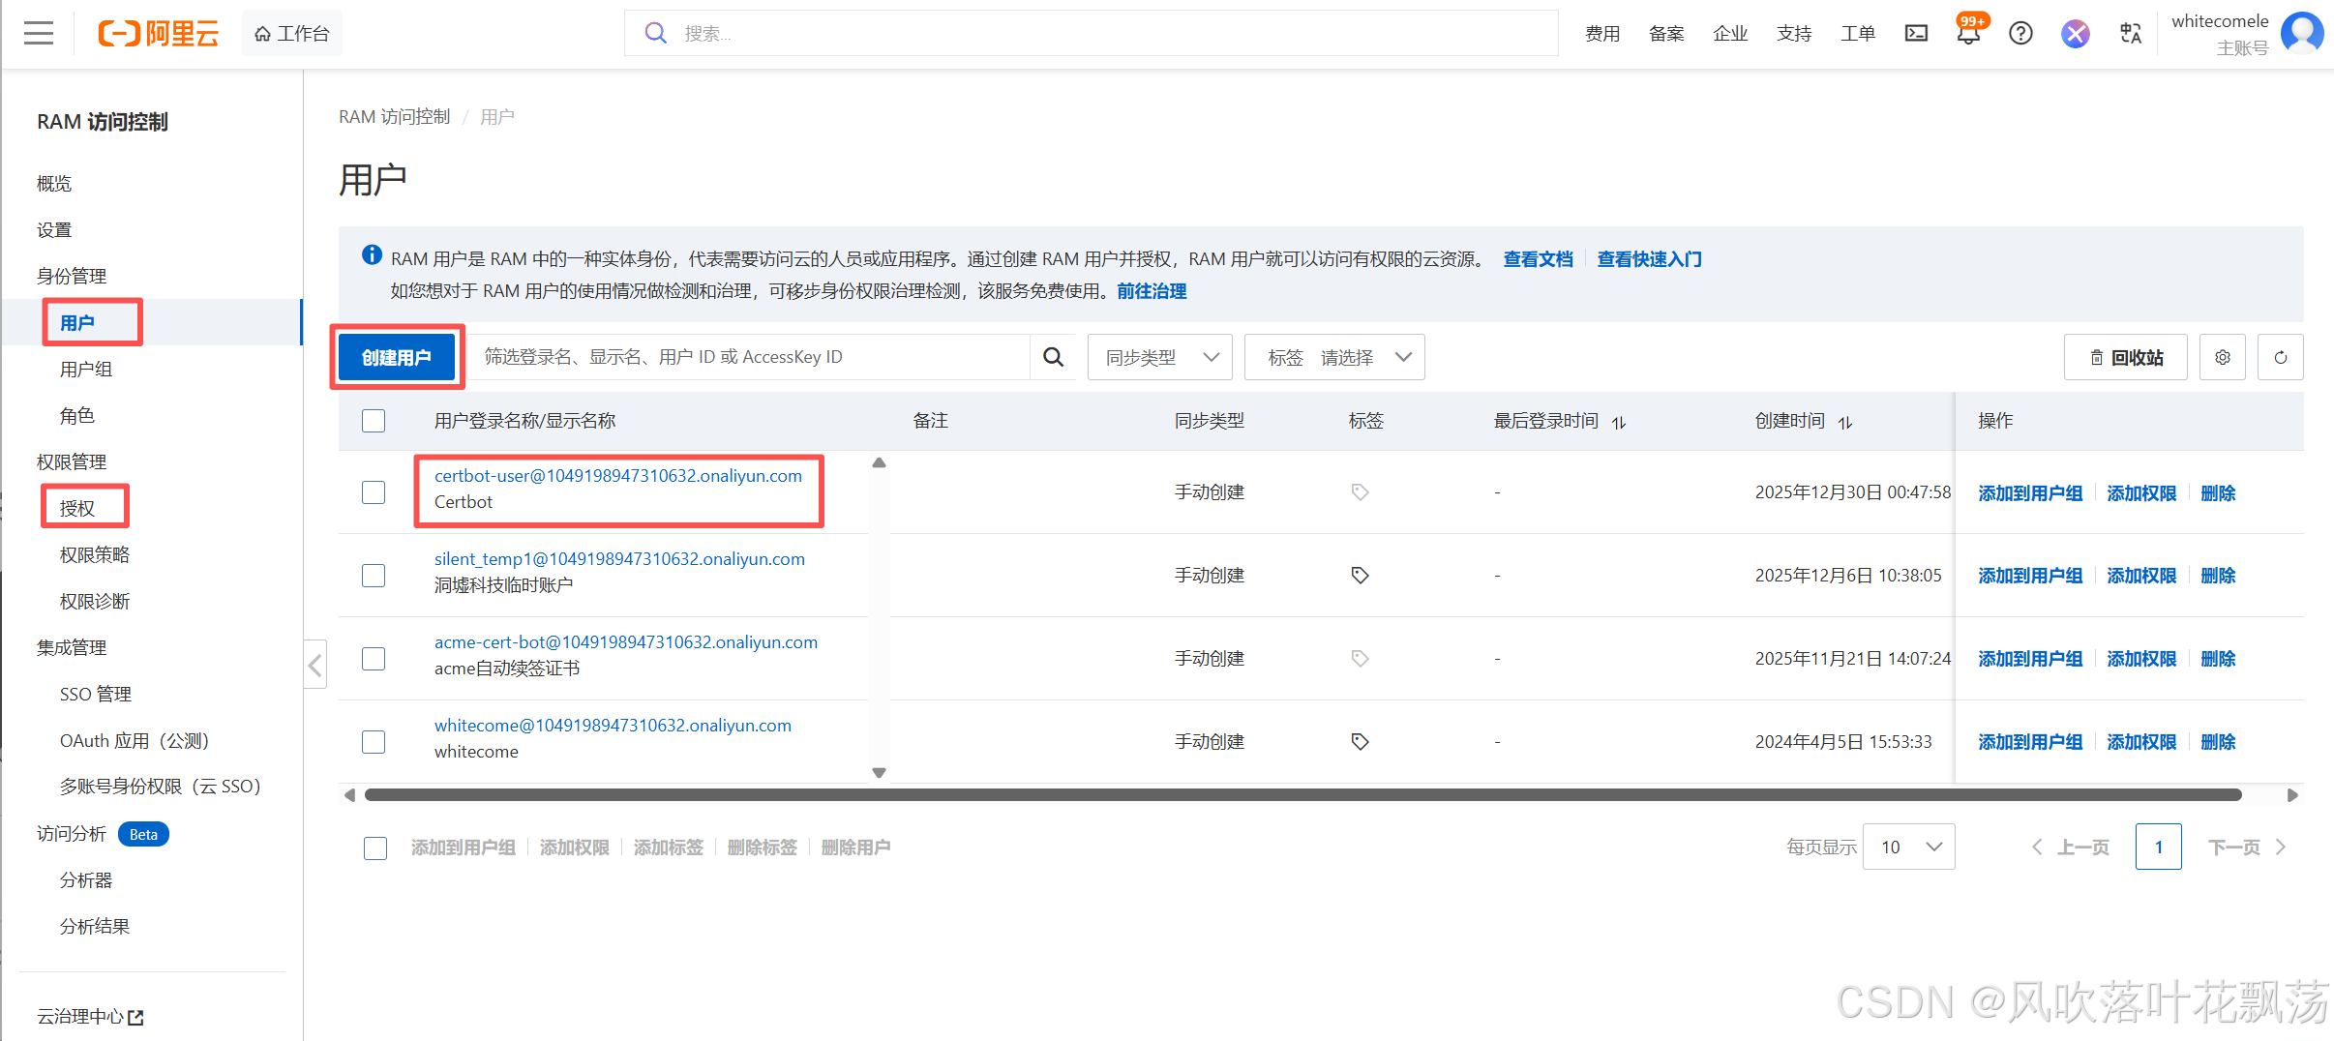Check the whitecome row checkbox
The width and height of the screenshot is (2334, 1041).
point(374,742)
